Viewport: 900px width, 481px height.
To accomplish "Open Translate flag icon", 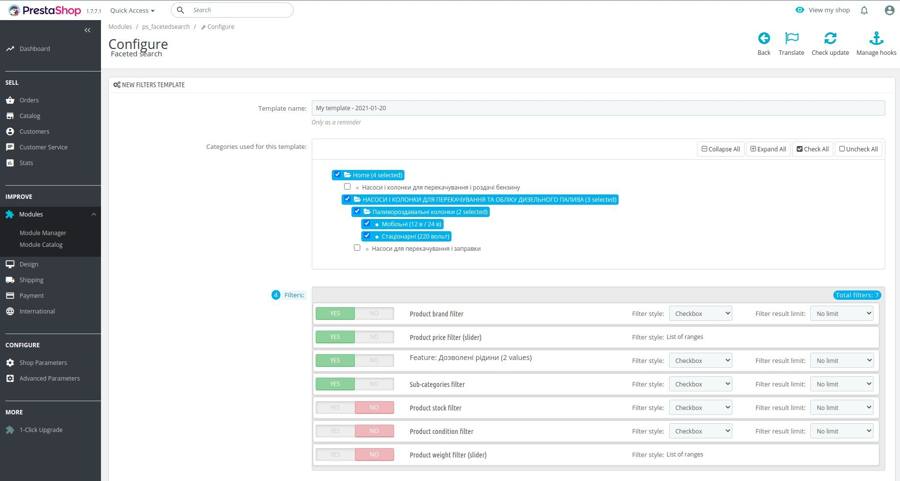I will click(x=791, y=38).
